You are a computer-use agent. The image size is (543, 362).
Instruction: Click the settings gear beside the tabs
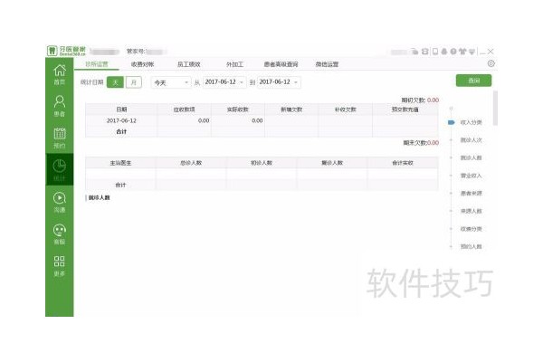click(491, 63)
